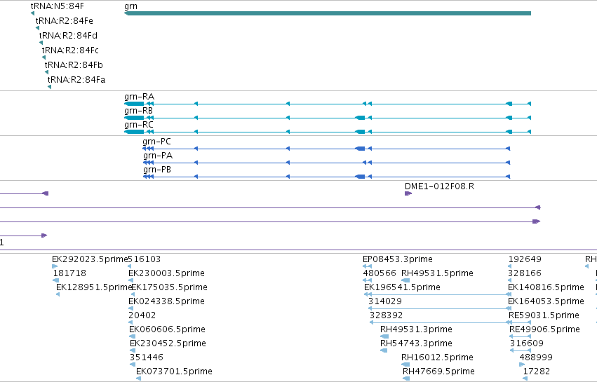
Task: Select the 328166 EST label
Action: click(x=524, y=273)
